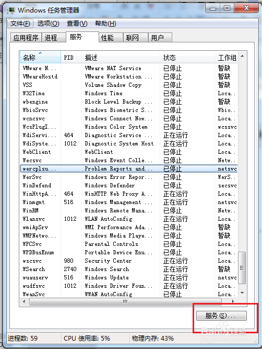Click the horizontal scrollbar left arrow

pos(24,301)
